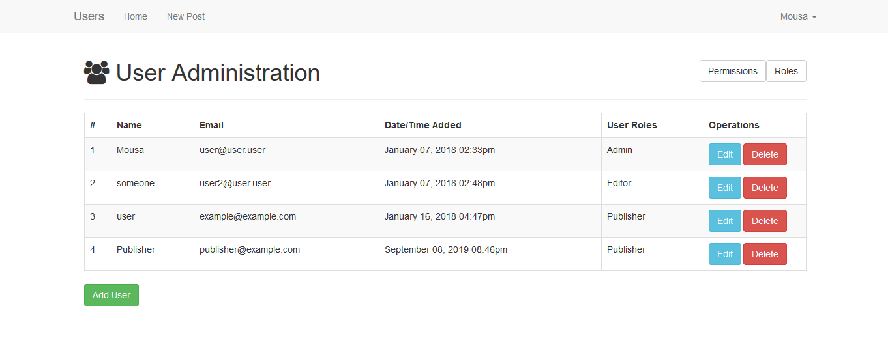Viewport: 888px width, 342px height.
Task: Open the Roles page button
Action: coord(786,71)
